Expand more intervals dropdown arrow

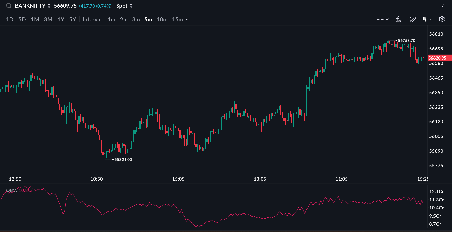187,20
